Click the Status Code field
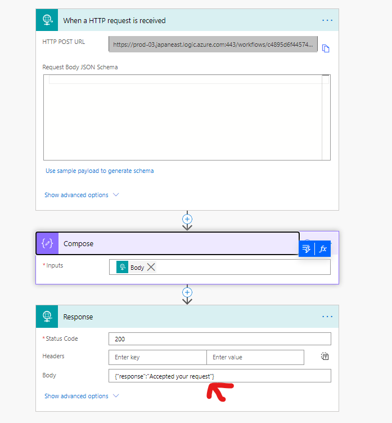The width and height of the screenshot is (392, 423). pyautogui.click(x=219, y=339)
